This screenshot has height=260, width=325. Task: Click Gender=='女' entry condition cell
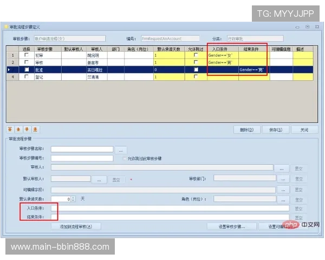pos(223,55)
